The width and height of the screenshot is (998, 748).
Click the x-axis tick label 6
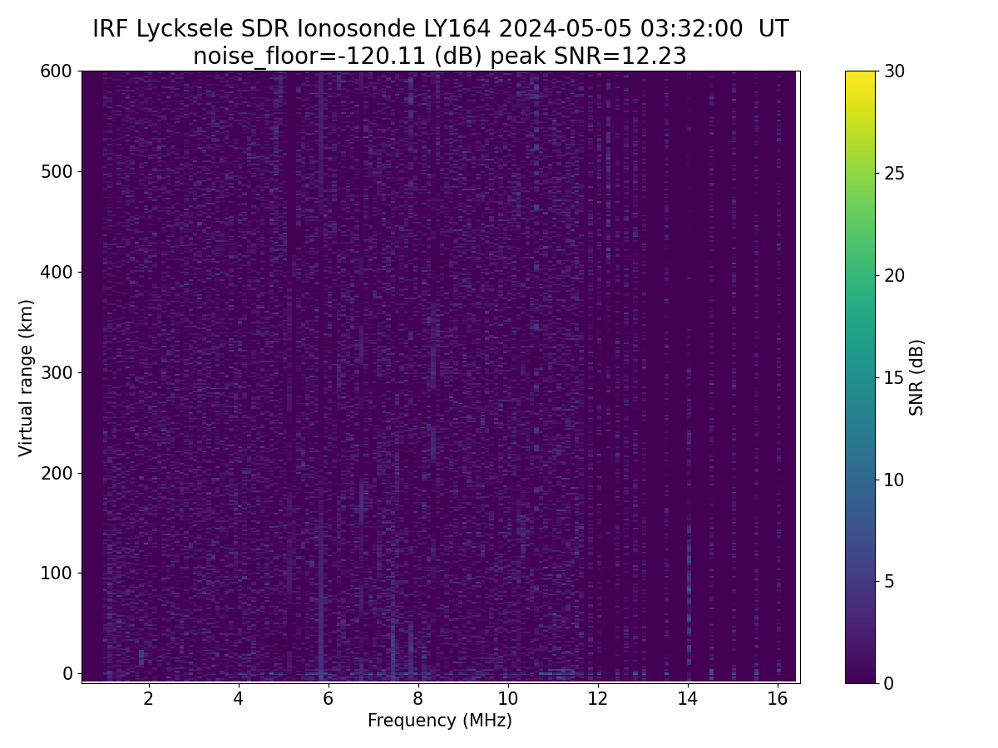pyautogui.click(x=329, y=698)
